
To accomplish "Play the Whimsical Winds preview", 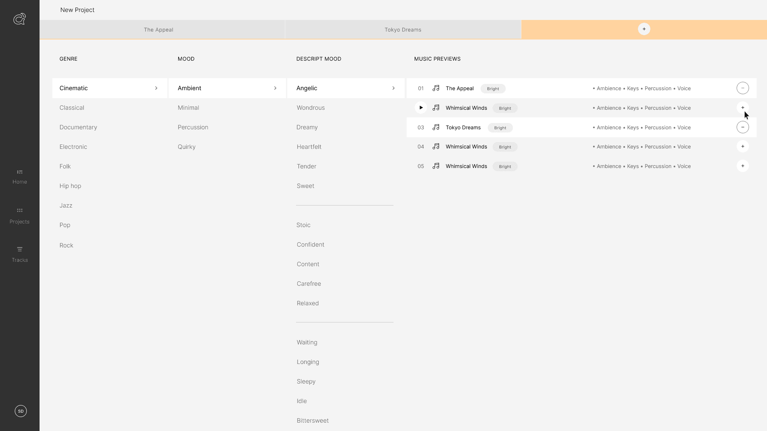I will pyautogui.click(x=421, y=108).
